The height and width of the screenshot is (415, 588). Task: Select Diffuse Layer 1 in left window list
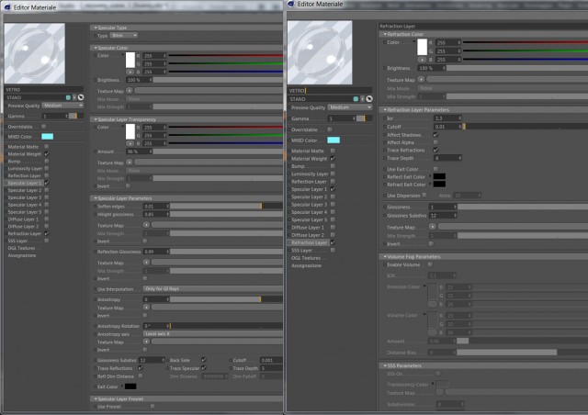[23, 219]
